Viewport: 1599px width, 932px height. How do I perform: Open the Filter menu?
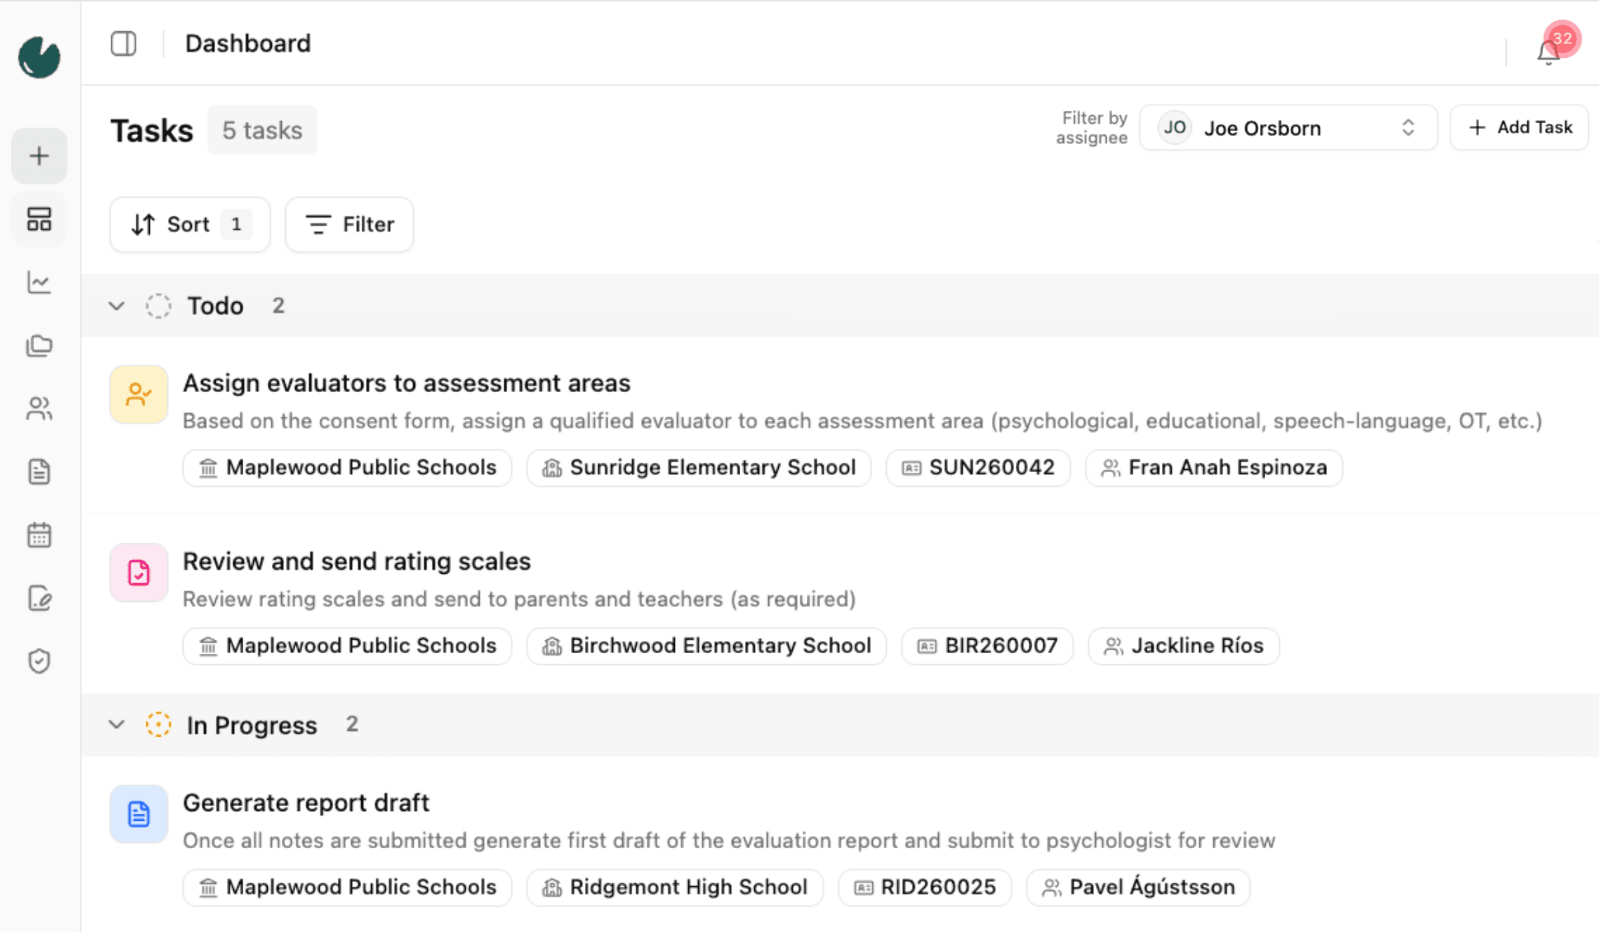(349, 224)
